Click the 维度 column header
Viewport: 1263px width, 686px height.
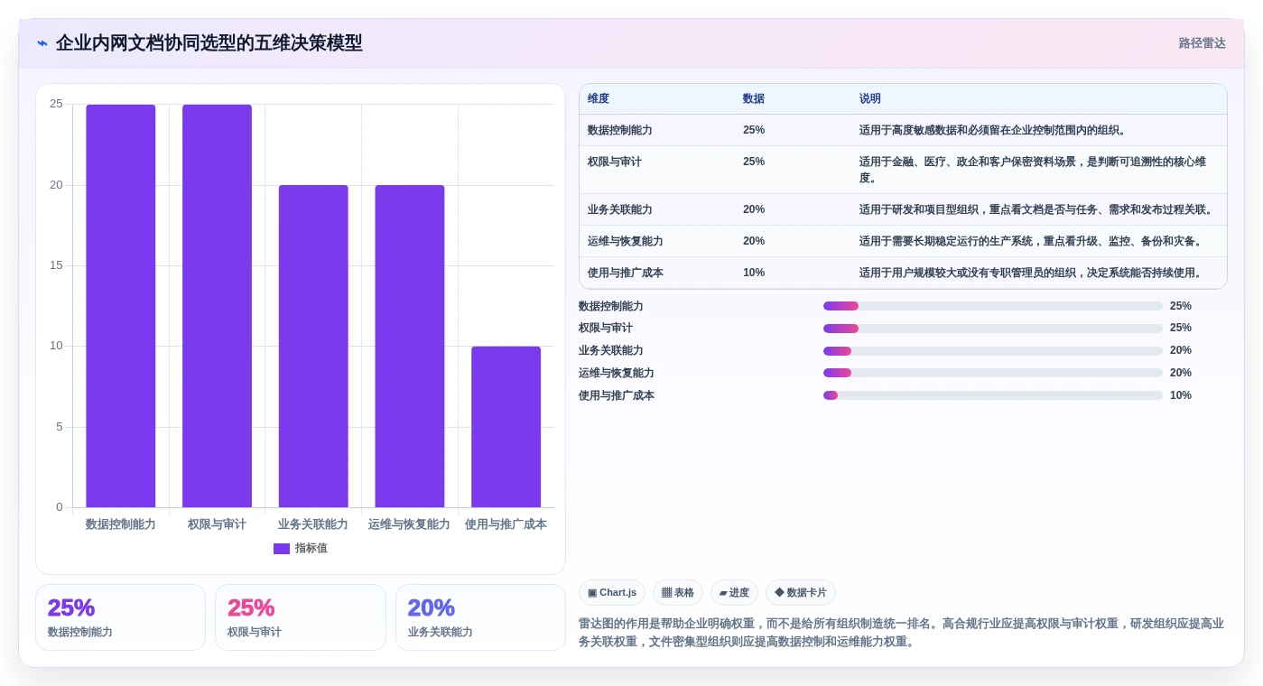coord(599,98)
